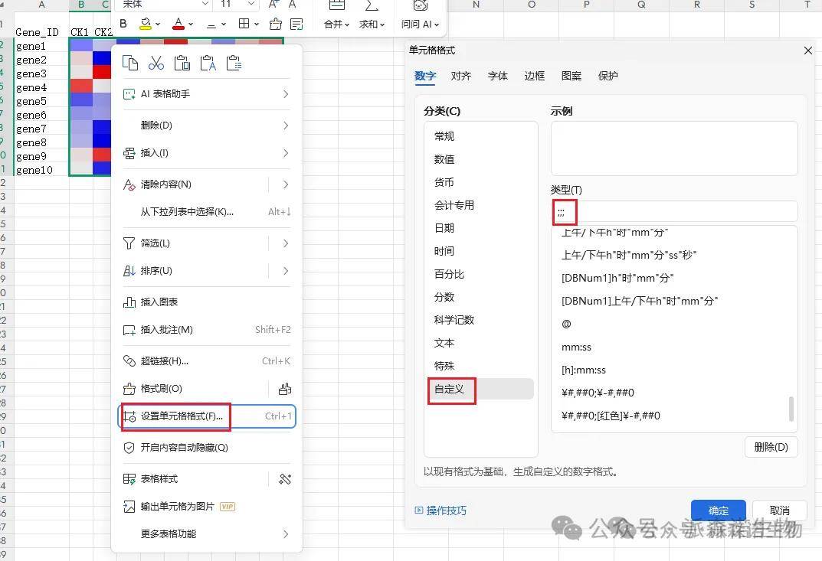822x561 pixels.
Task: Click the format painter brush beside 格式刷(O)
Action: click(284, 388)
